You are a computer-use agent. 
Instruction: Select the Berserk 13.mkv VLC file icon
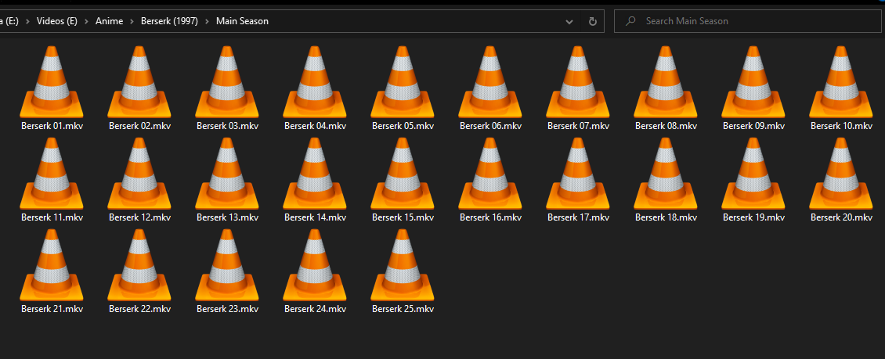tap(227, 174)
